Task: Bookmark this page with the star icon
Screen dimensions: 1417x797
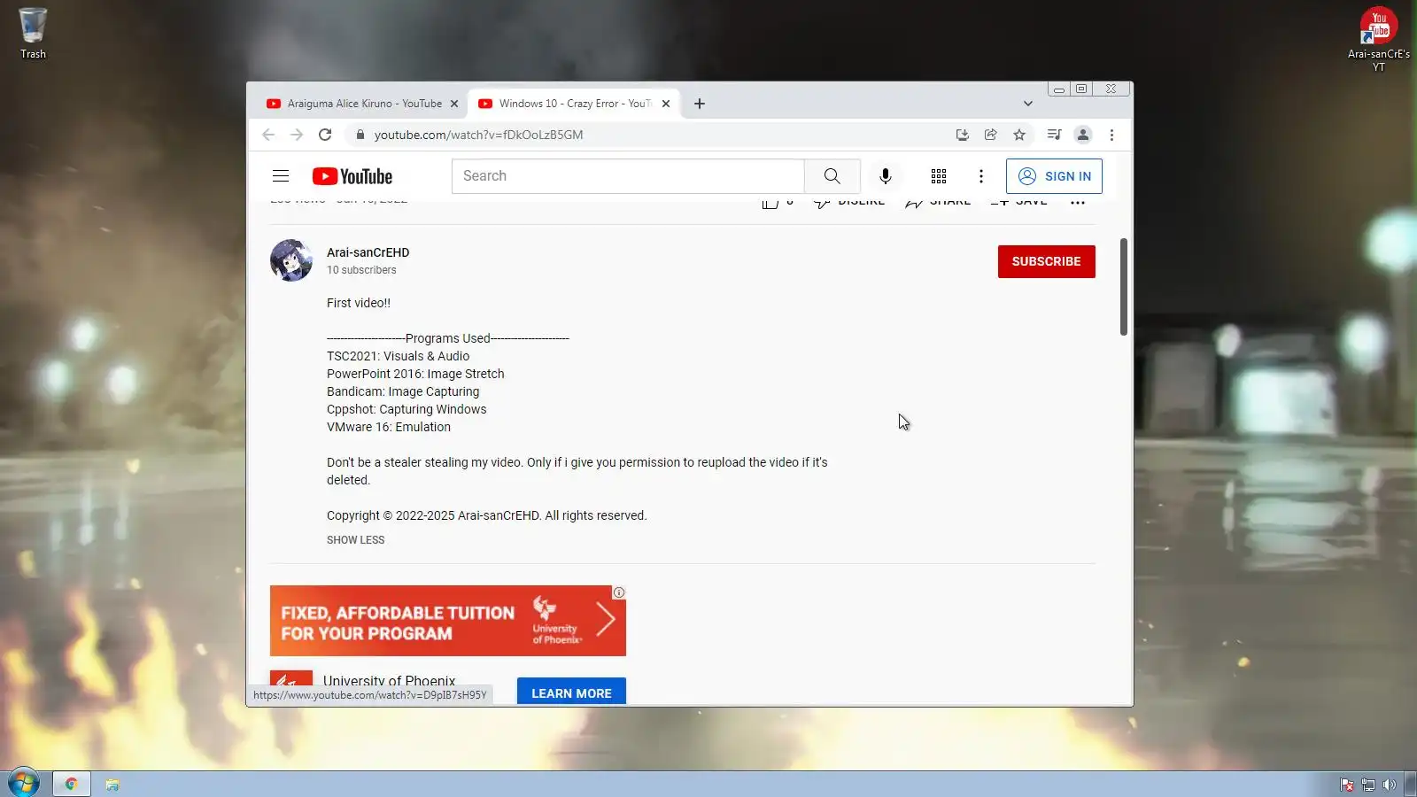Action: tap(1019, 135)
